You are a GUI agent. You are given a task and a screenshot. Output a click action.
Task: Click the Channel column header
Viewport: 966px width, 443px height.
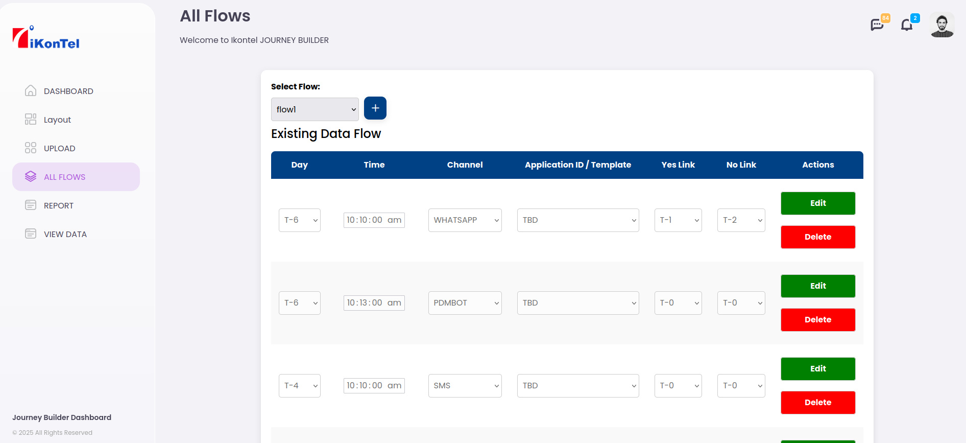tap(465, 165)
